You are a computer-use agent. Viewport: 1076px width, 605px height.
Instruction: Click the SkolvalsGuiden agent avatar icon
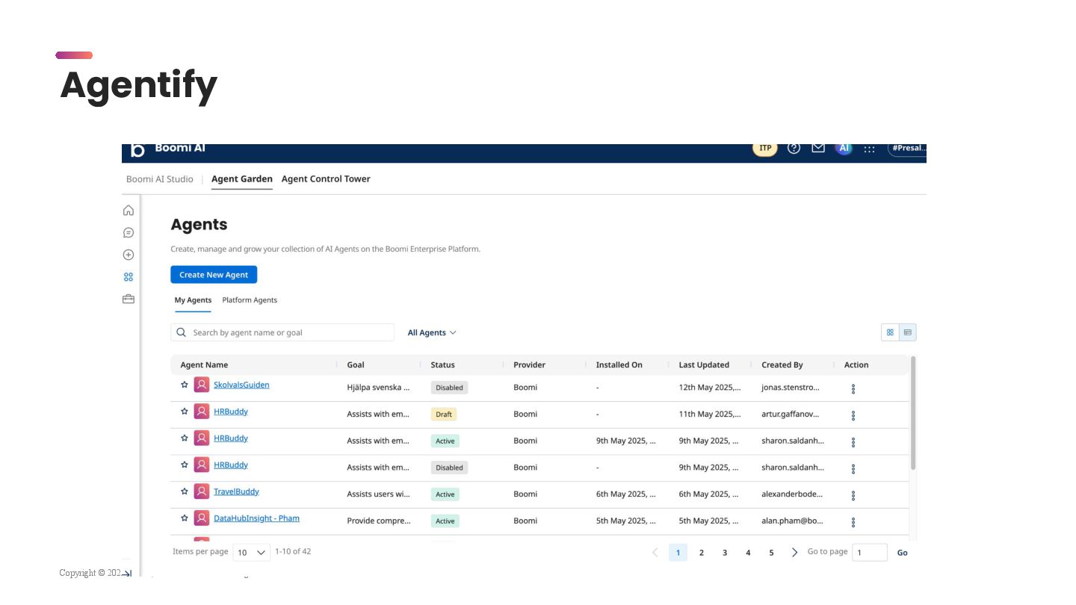pyautogui.click(x=202, y=385)
